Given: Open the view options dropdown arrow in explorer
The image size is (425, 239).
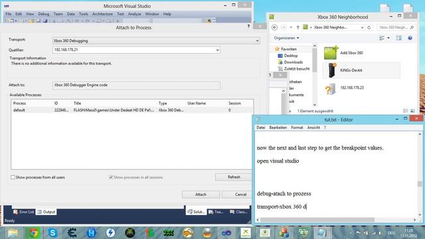Looking at the screenshot, I should tap(388, 38).
